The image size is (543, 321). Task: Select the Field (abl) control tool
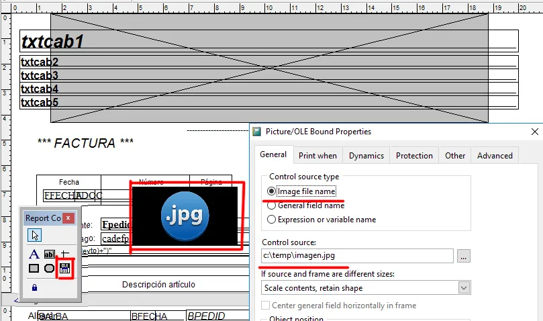pyautogui.click(x=50, y=254)
